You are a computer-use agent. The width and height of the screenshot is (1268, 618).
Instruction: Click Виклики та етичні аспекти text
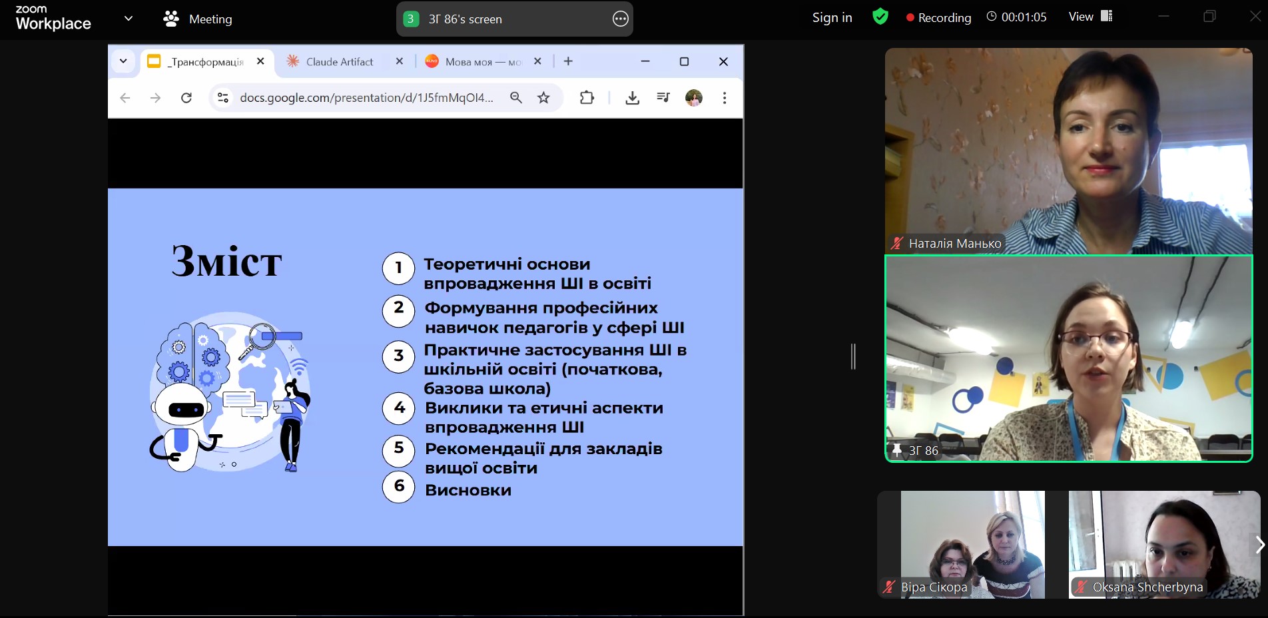tap(544, 418)
